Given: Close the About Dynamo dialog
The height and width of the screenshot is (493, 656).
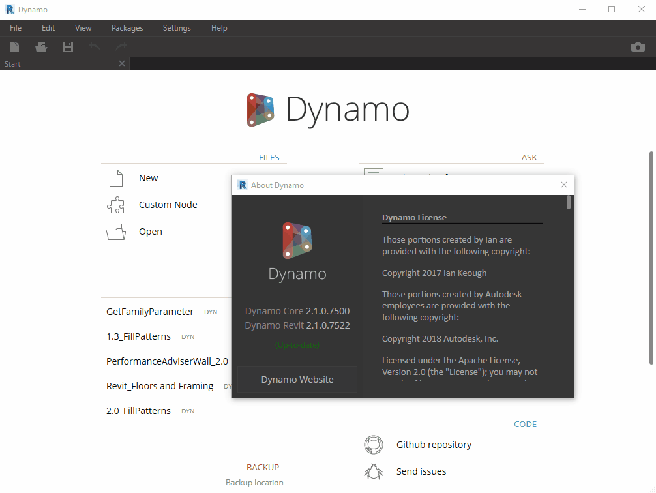Looking at the screenshot, I should point(564,185).
